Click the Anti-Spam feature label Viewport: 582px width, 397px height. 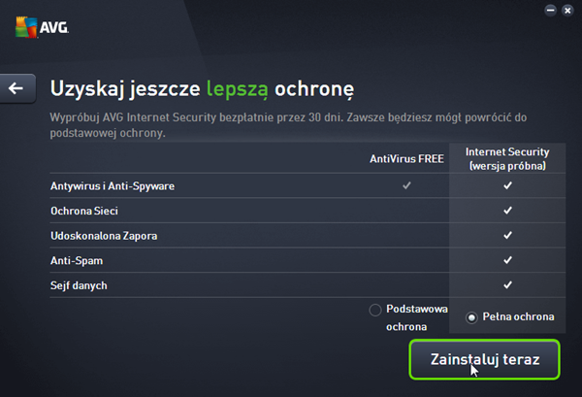(75, 260)
